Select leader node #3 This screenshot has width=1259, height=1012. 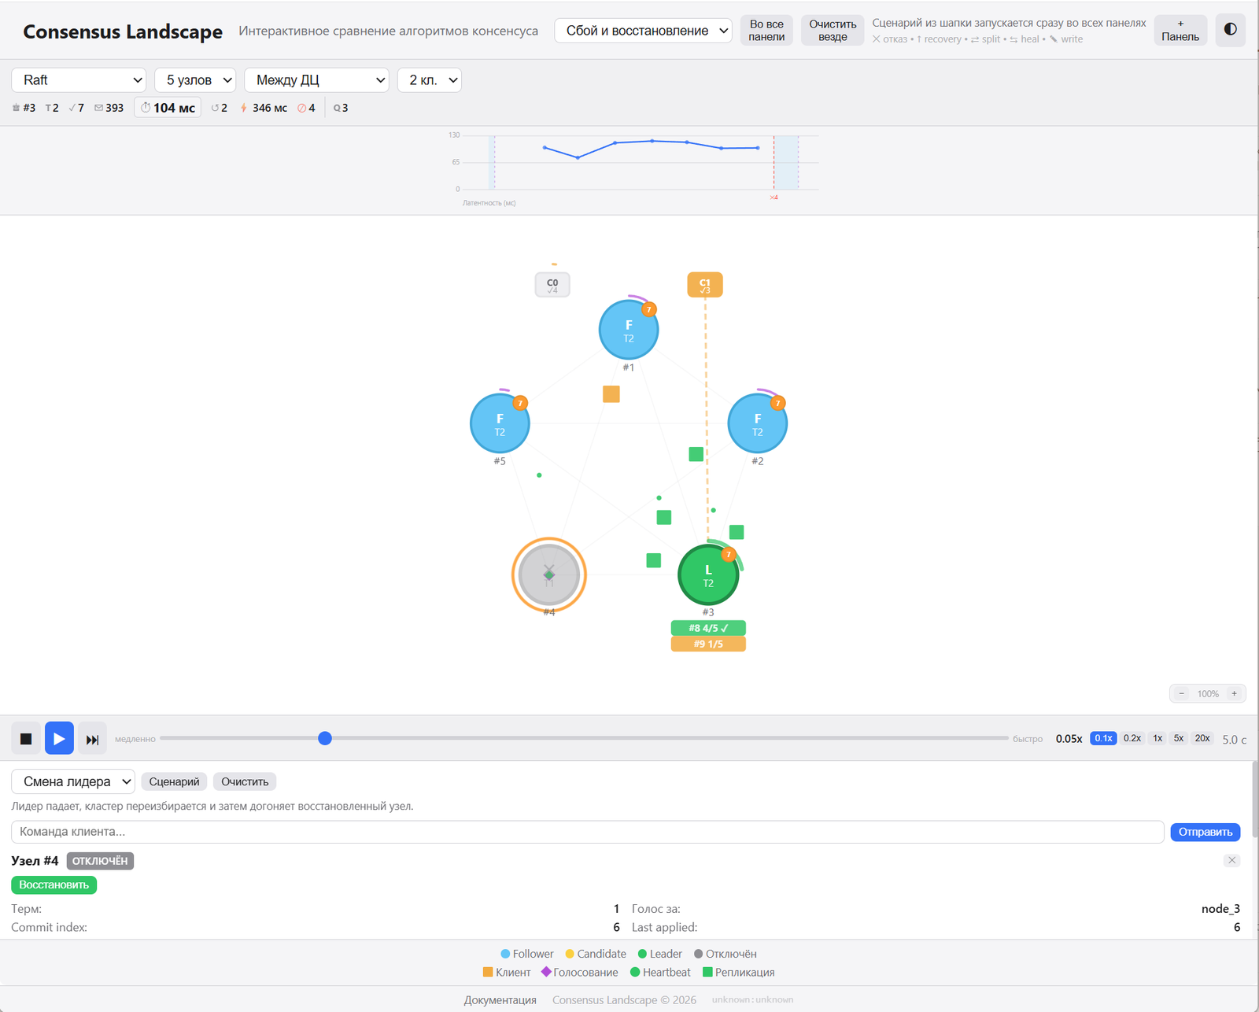tap(708, 574)
